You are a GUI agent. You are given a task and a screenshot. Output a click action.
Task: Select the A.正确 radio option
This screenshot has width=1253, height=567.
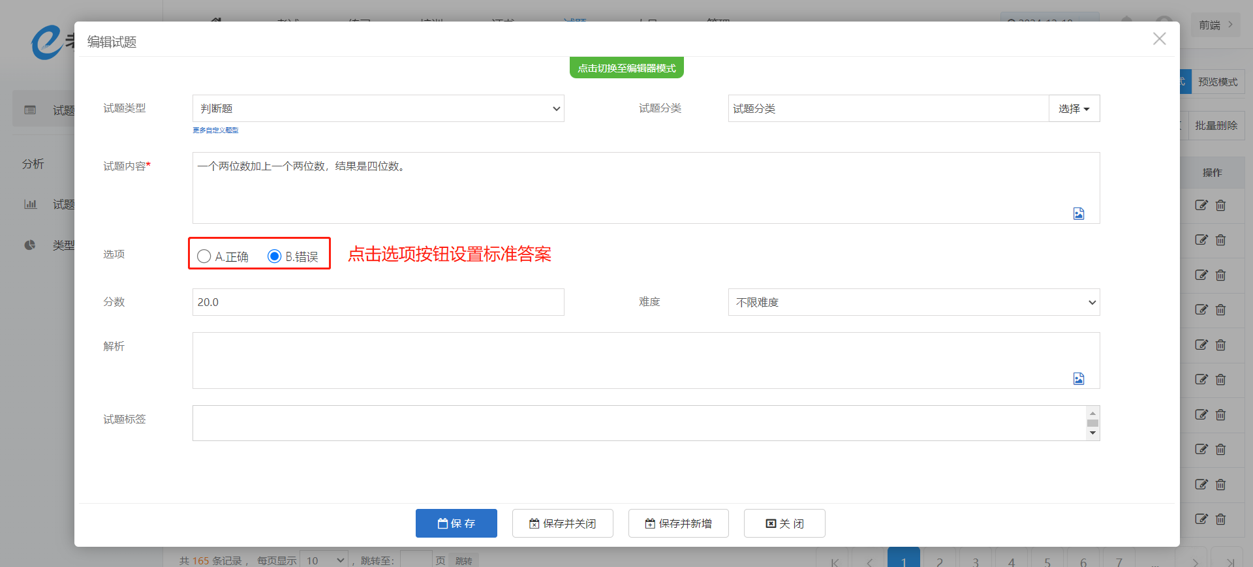[204, 256]
